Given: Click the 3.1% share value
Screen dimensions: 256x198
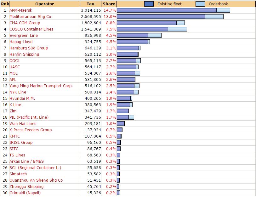Looking at the screenshot, I should pos(111,48).
